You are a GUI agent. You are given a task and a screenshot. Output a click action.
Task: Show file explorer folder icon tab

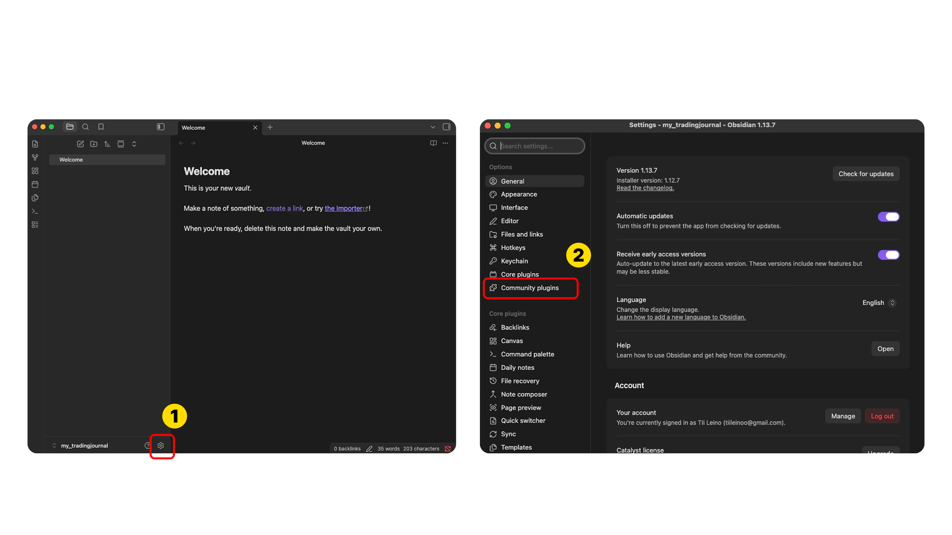coord(70,127)
